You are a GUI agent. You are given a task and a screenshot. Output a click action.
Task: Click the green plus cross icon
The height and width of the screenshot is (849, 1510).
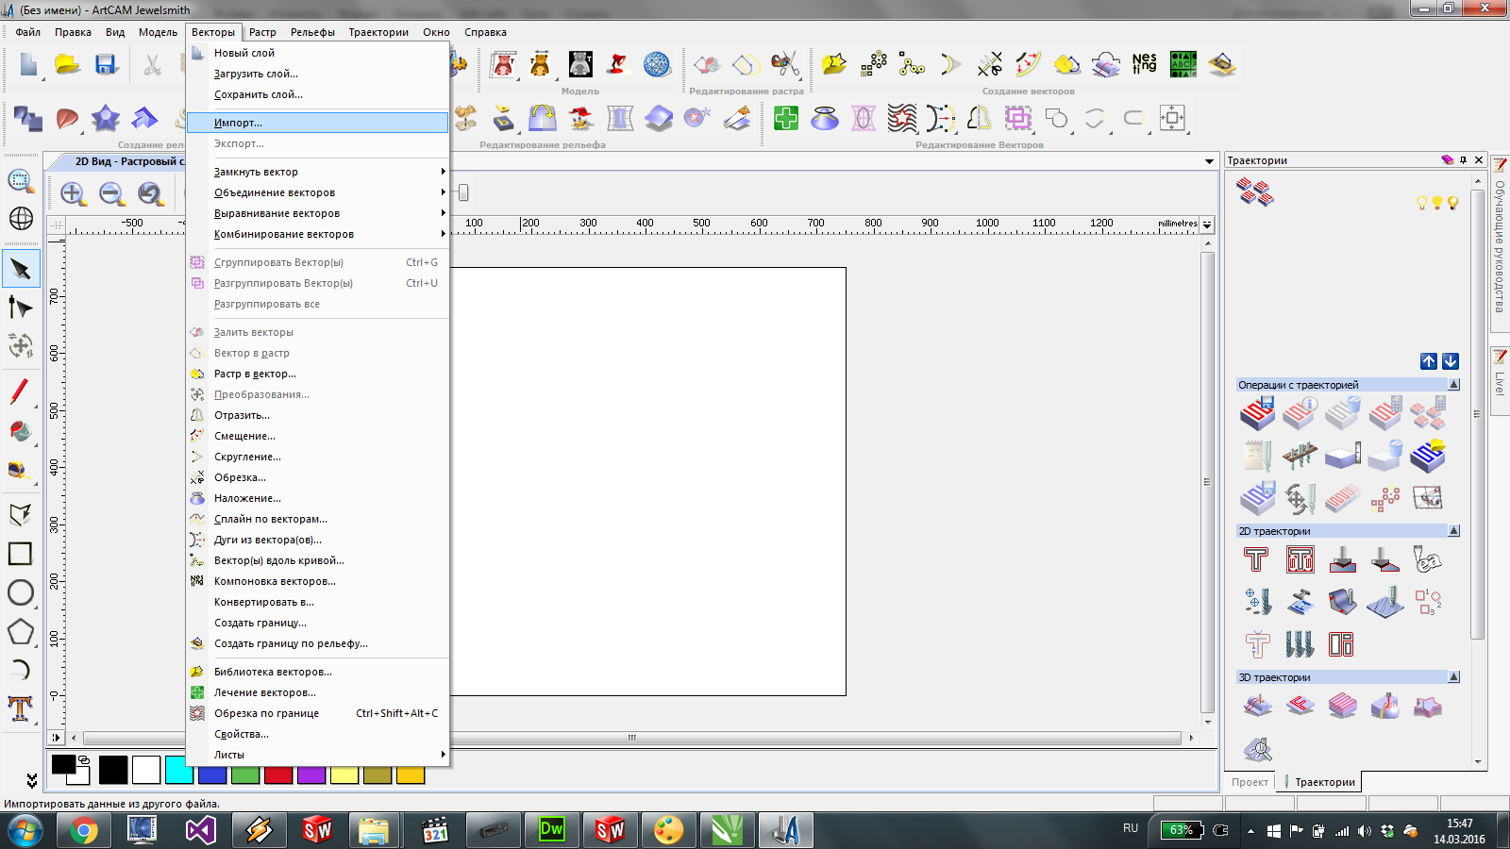[786, 118]
